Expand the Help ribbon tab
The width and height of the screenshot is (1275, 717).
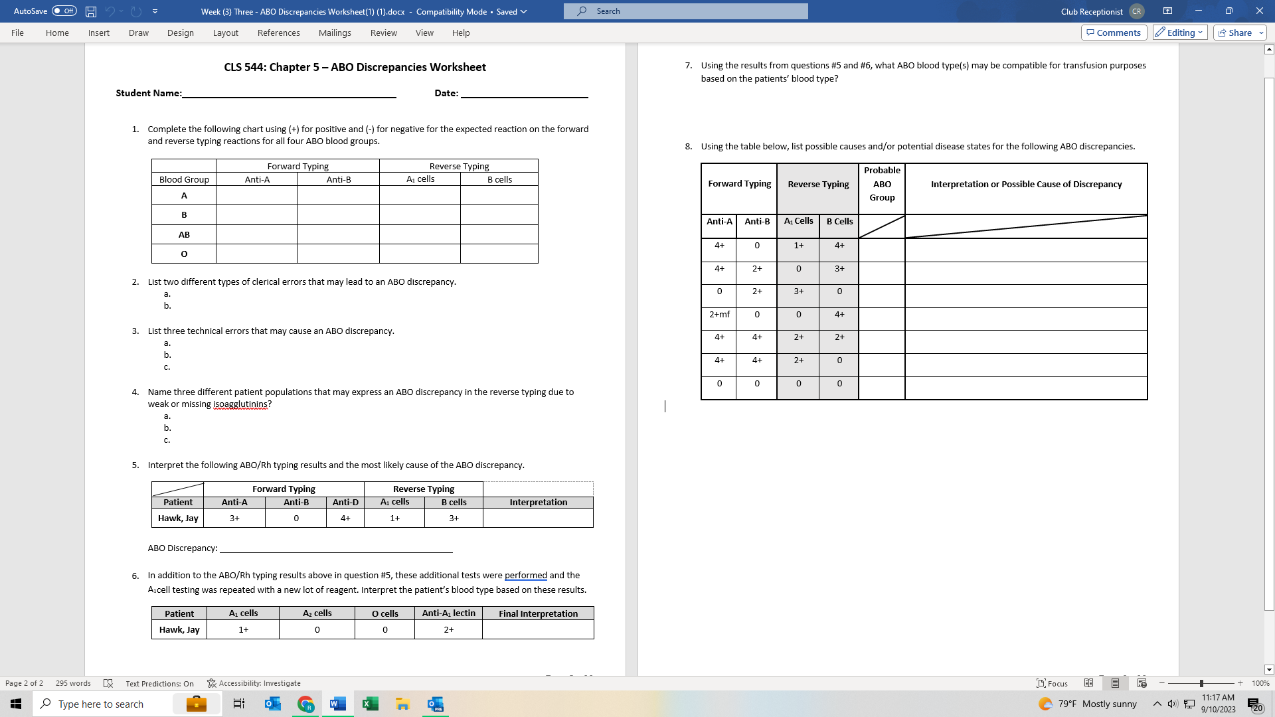(x=462, y=33)
